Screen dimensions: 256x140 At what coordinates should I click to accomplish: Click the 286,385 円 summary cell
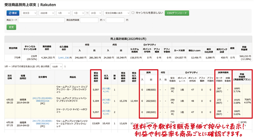[94, 58]
